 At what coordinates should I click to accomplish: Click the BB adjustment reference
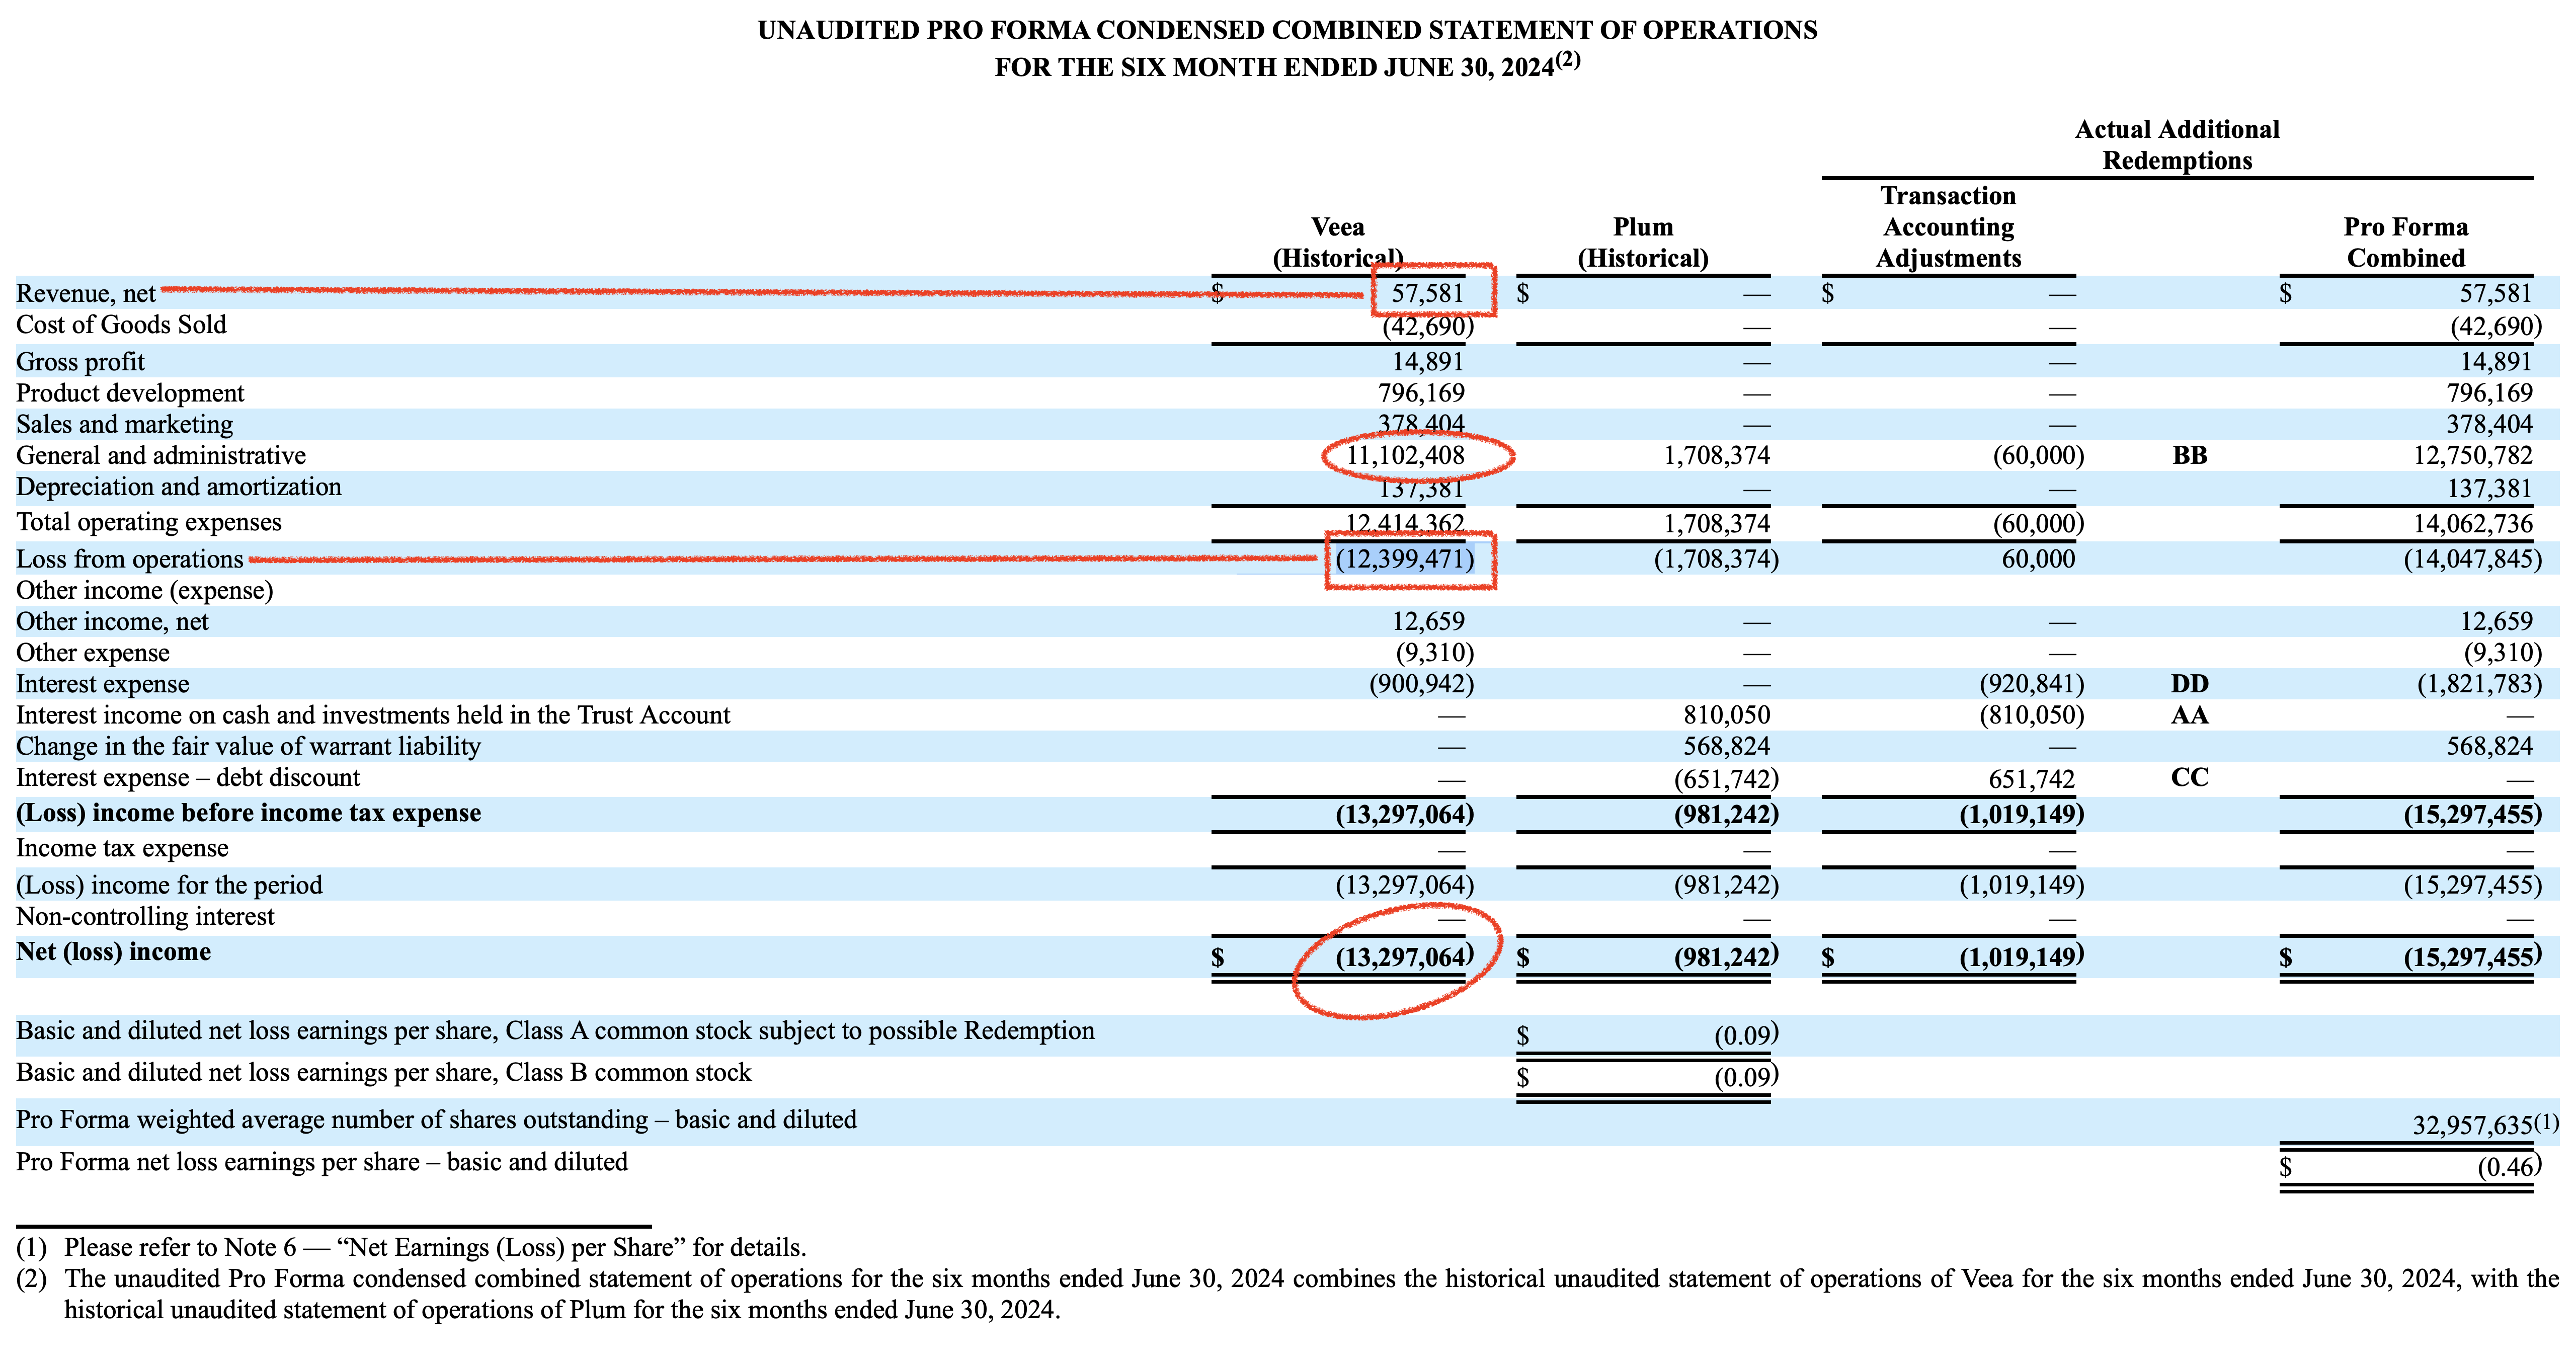2189,456
